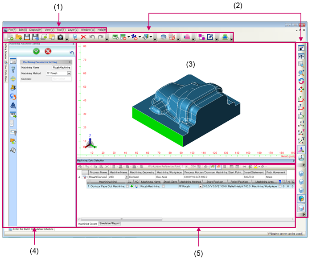This screenshot has width=312, height=258.
Task: Click the Machining Name RoughMachining input field
Action: click(x=62, y=68)
